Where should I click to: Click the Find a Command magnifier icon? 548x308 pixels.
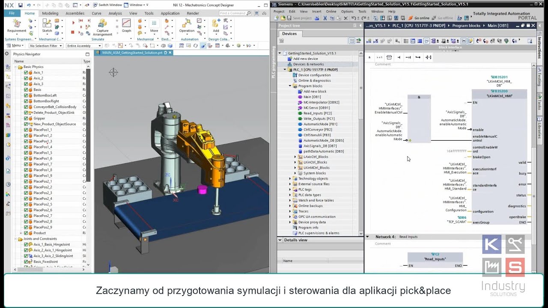[248, 13]
